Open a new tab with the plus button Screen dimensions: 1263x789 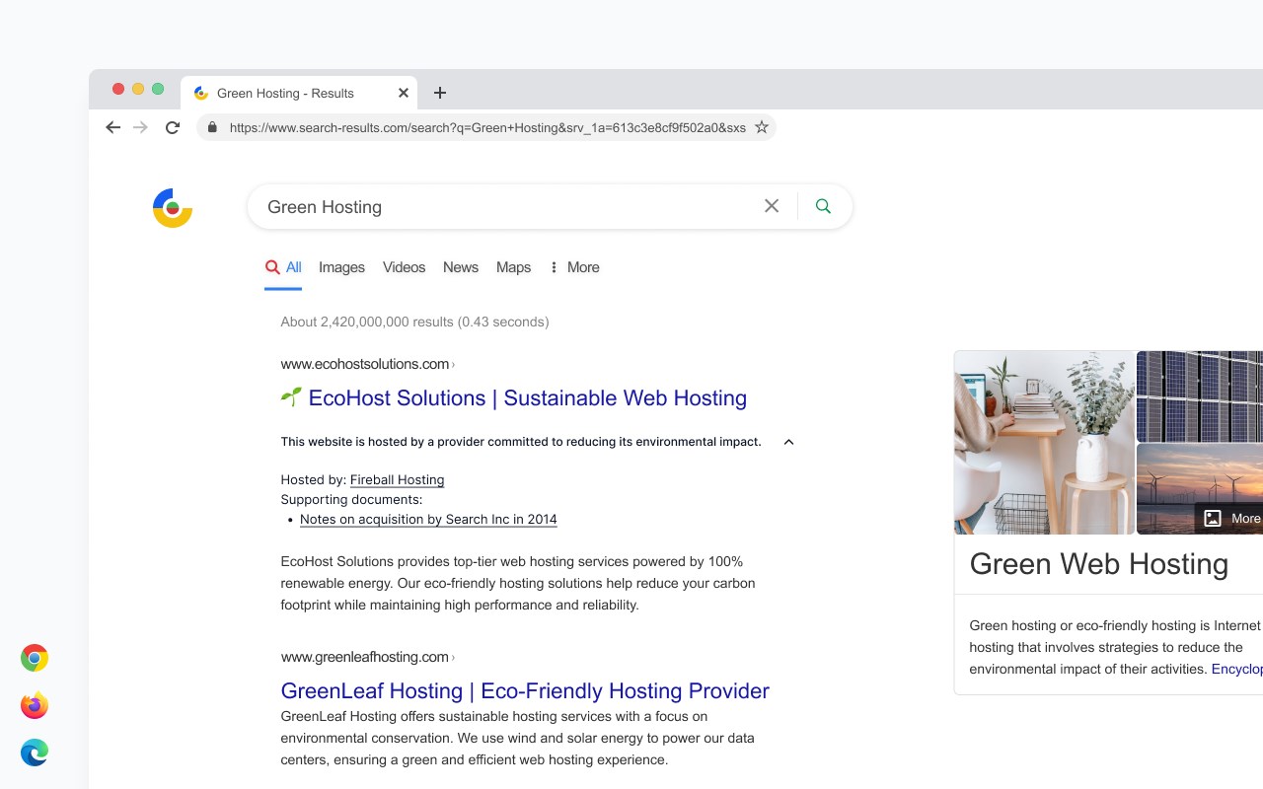[440, 93]
